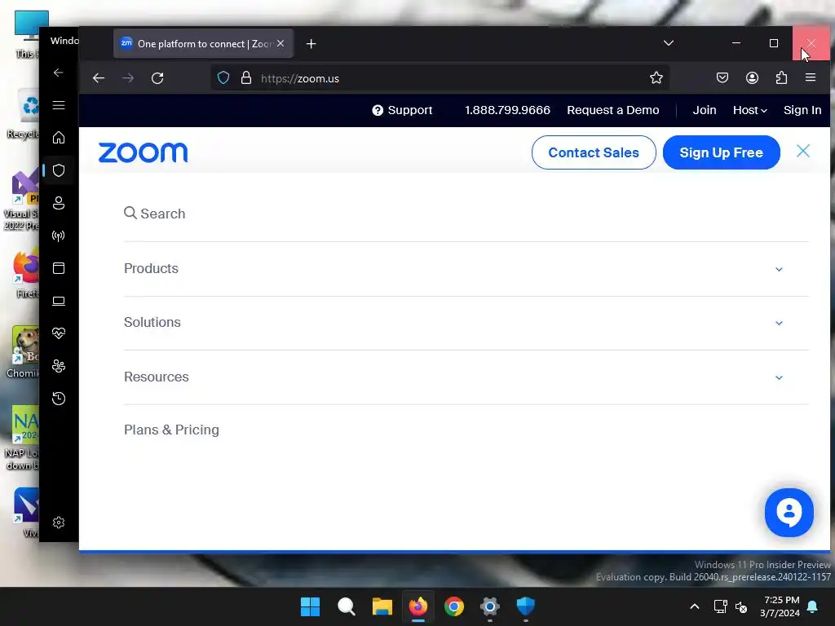The width and height of the screenshot is (835, 626).
Task: Open Zoom chat assistant bubble
Action: coord(789,513)
